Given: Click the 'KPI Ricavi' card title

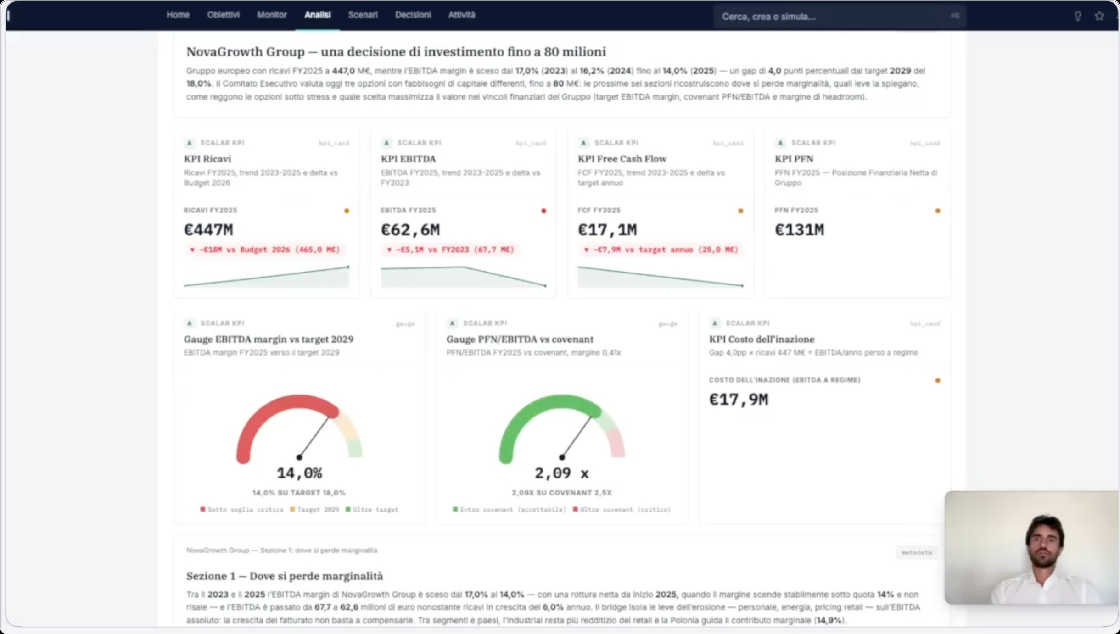Looking at the screenshot, I should tap(207, 159).
